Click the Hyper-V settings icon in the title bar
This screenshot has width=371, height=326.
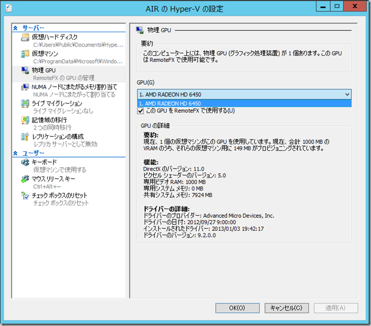point(9,8)
